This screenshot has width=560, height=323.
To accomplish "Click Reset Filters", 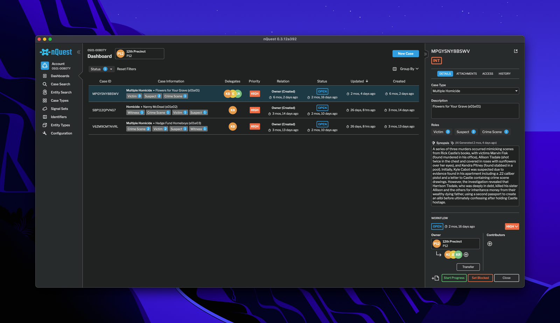I will 126,69.
